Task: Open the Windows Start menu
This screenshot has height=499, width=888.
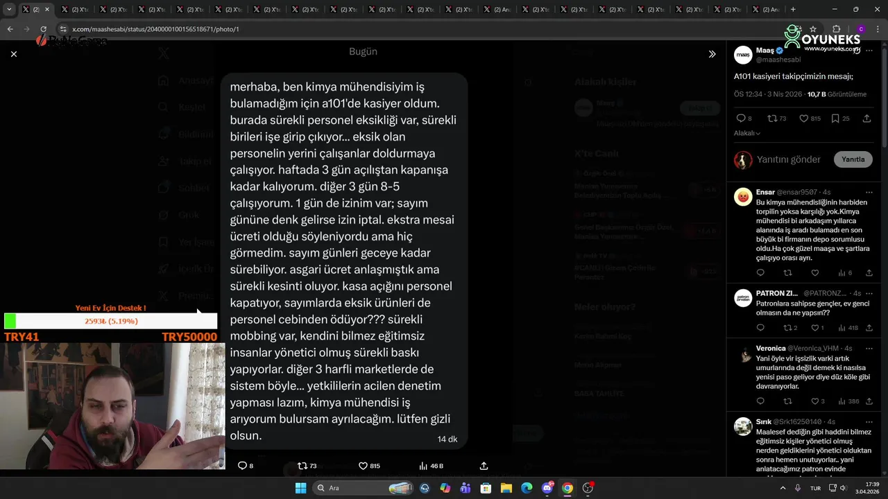Action: tap(300, 488)
